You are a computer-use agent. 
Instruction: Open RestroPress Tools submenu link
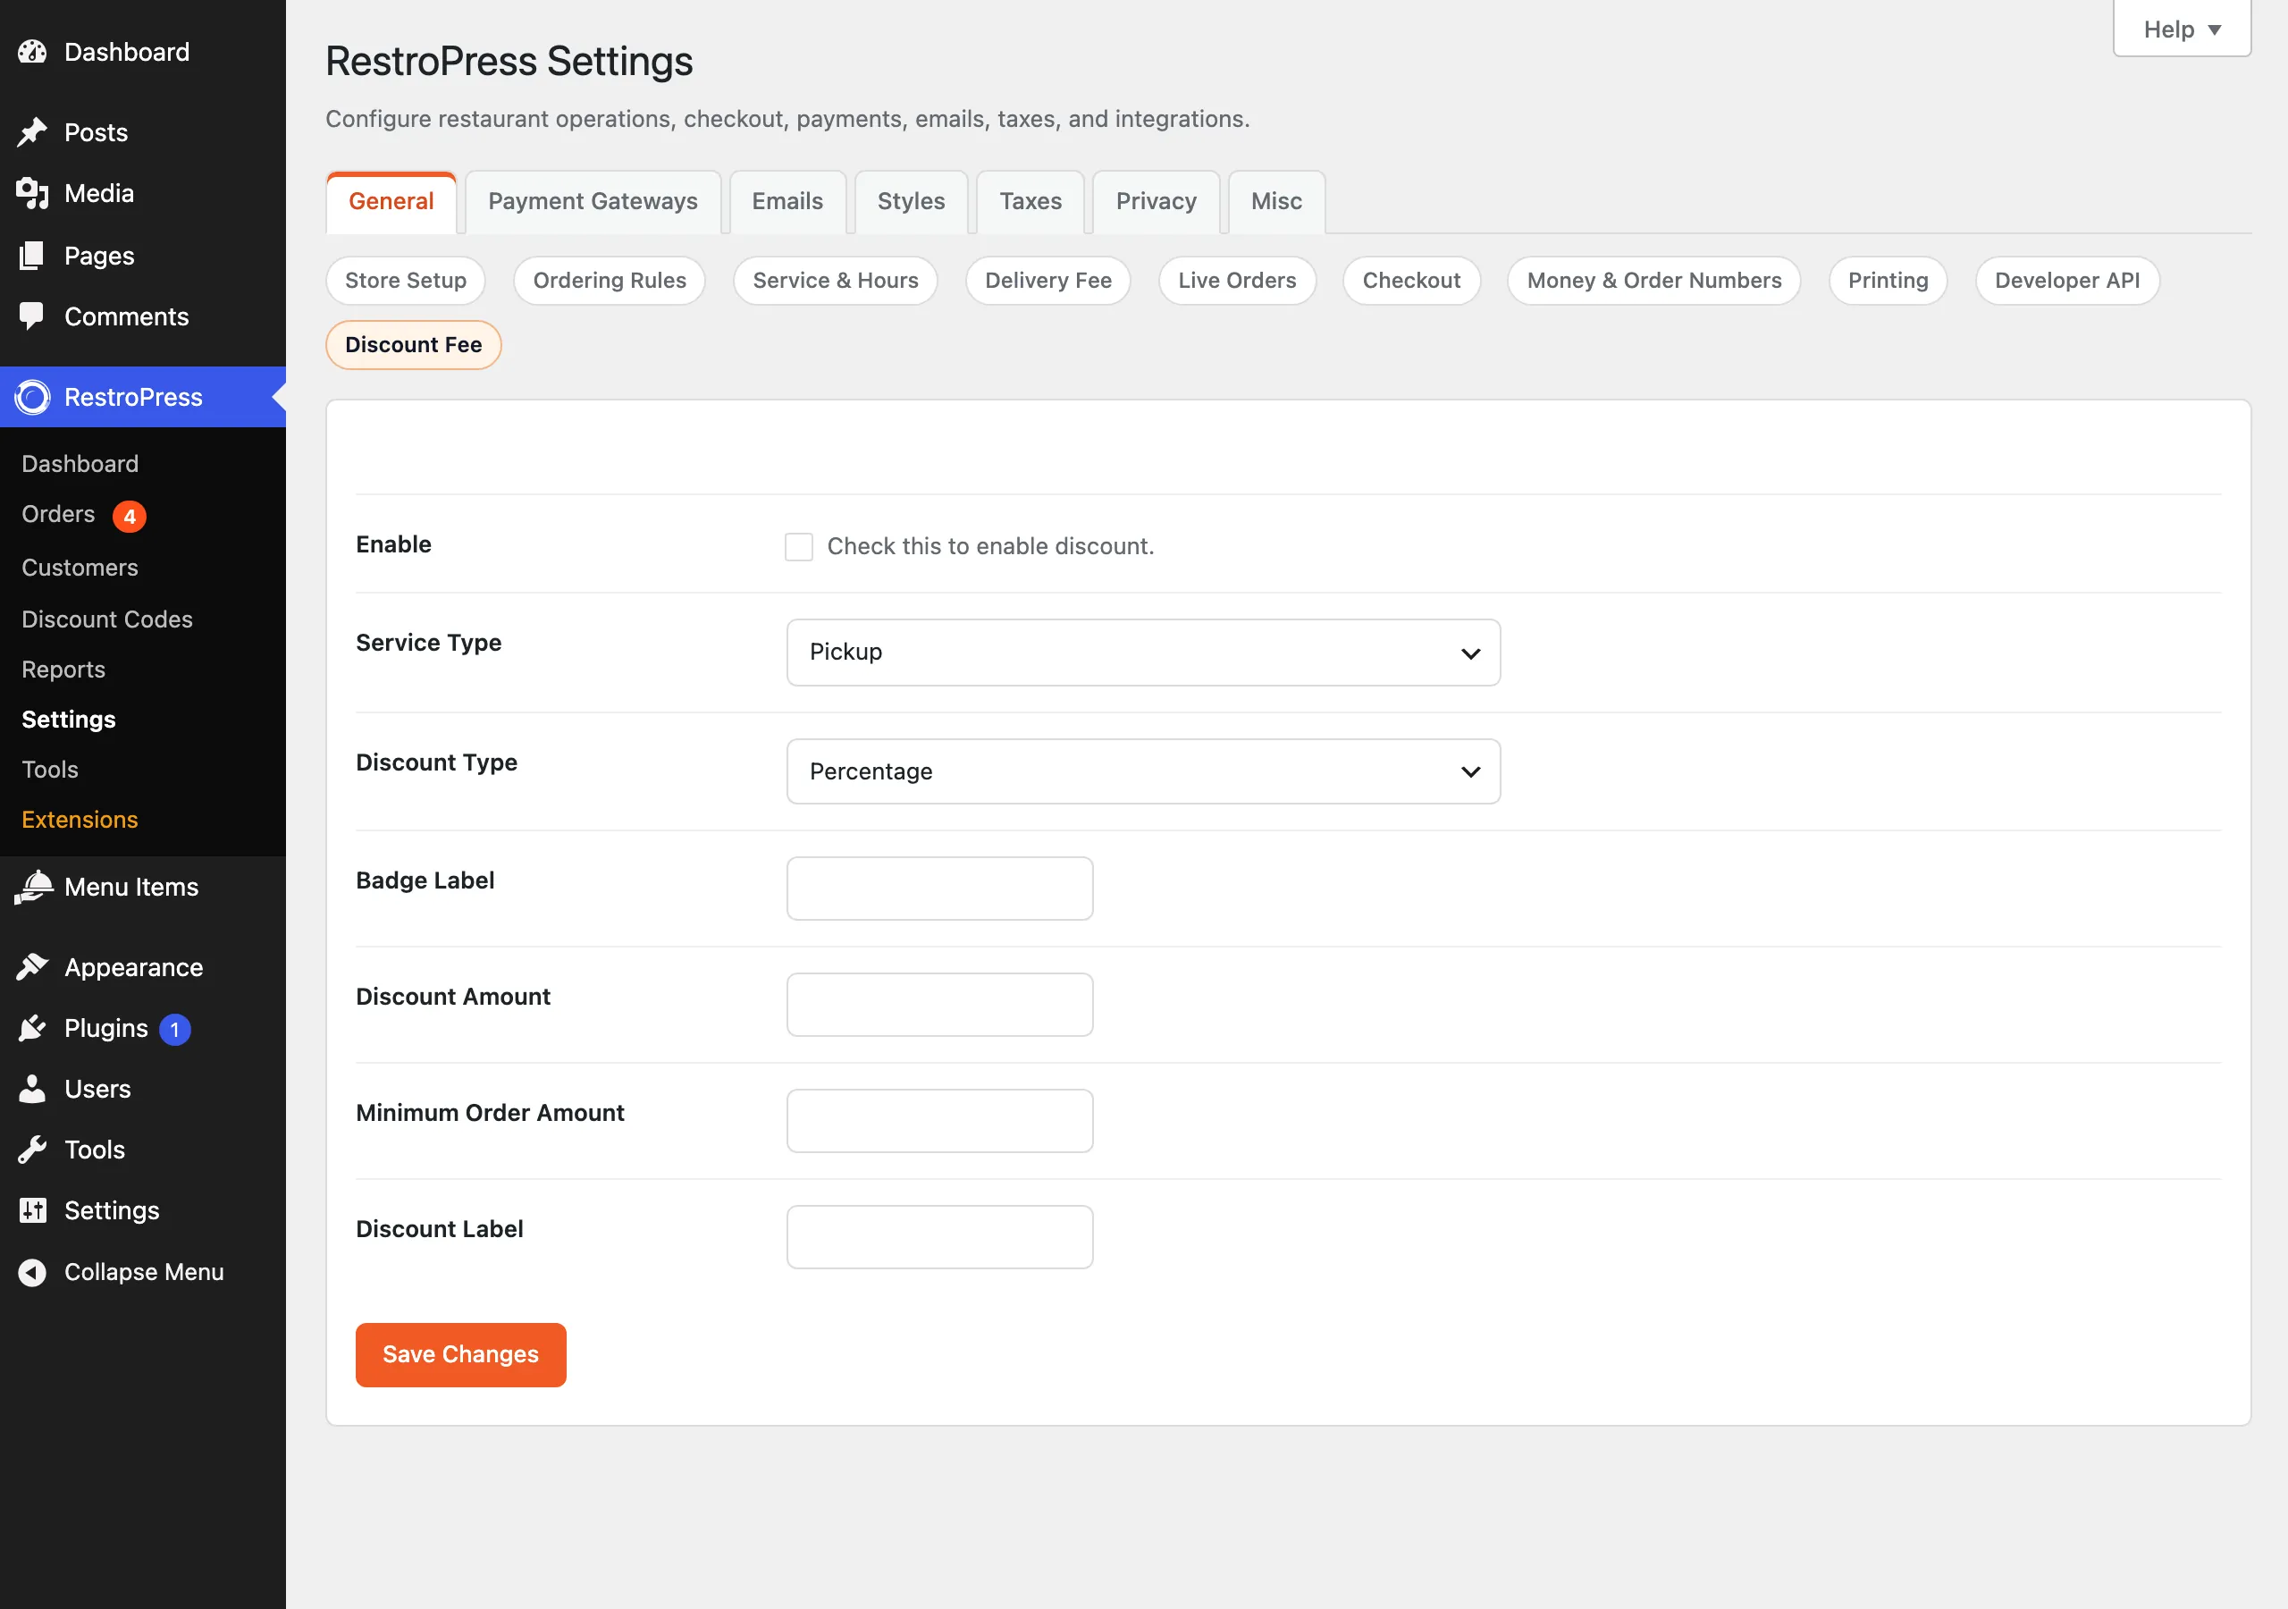50,769
